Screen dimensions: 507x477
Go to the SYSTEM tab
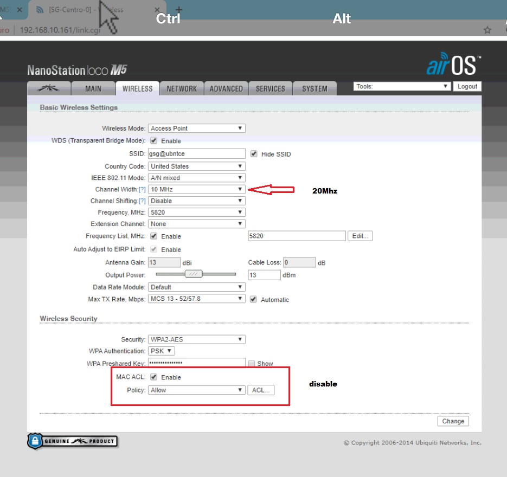coord(315,88)
